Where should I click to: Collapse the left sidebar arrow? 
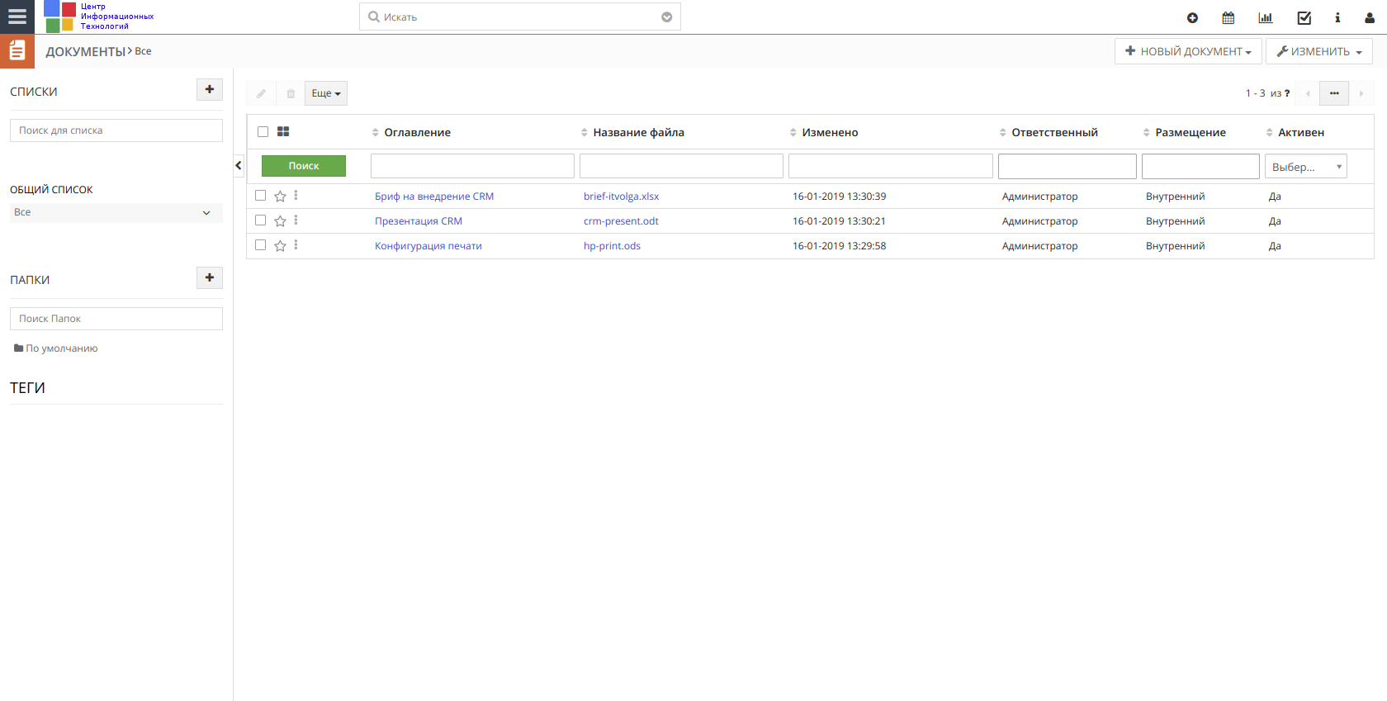coord(239,165)
